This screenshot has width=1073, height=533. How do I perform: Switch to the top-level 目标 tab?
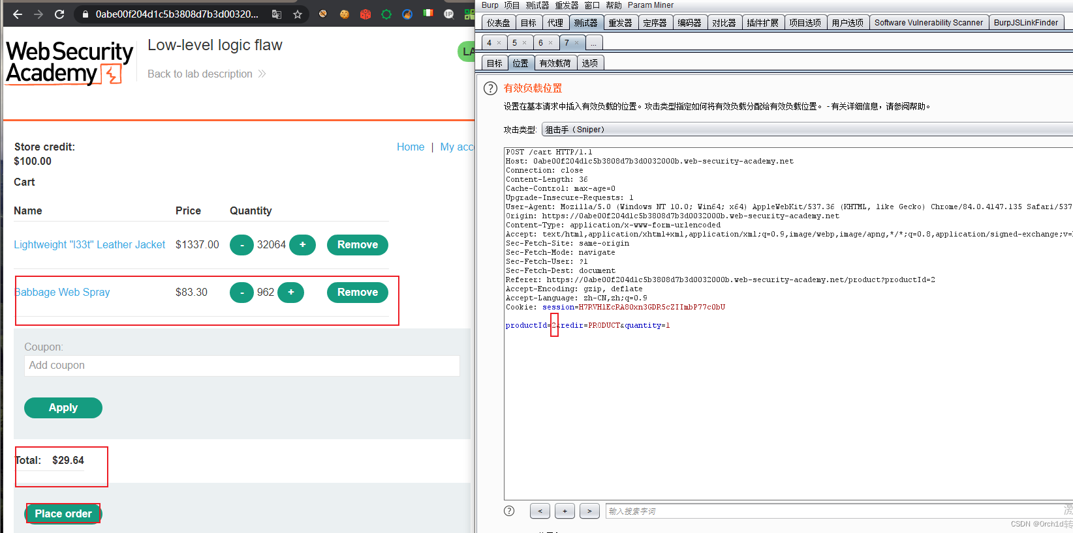[529, 23]
